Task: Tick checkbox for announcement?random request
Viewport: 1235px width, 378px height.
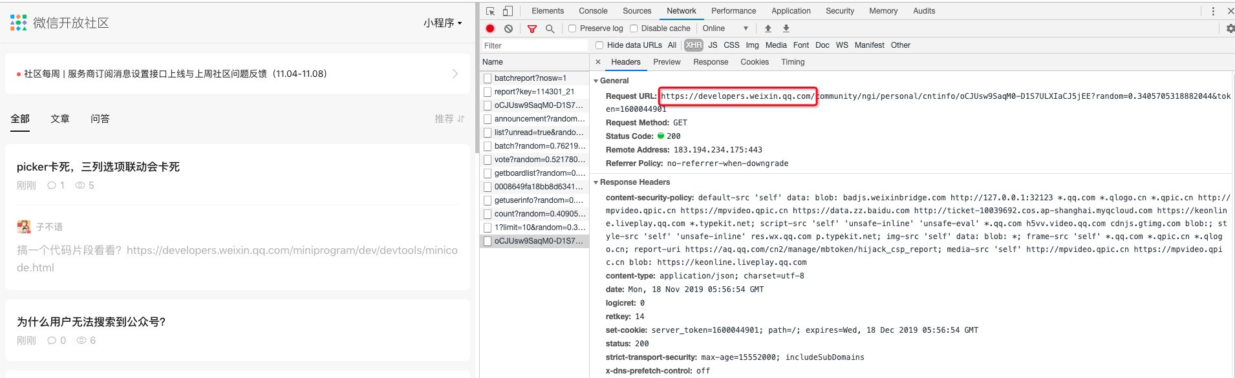Action: (x=488, y=119)
